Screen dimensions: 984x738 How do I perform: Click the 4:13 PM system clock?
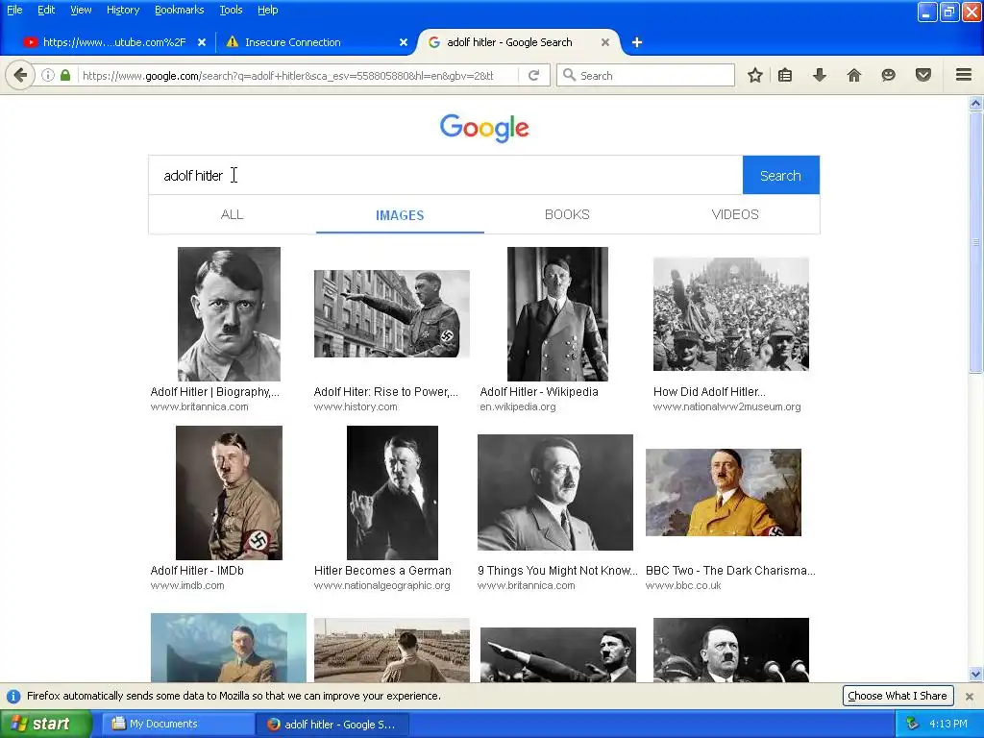(x=948, y=725)
